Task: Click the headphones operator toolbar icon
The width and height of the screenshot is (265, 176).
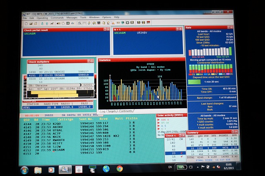Action: coord(108,23)
